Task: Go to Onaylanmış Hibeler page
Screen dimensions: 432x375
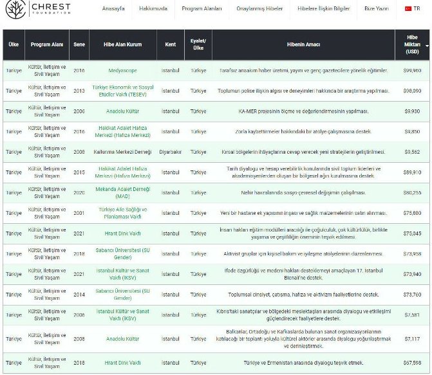Action: (259, 8)
